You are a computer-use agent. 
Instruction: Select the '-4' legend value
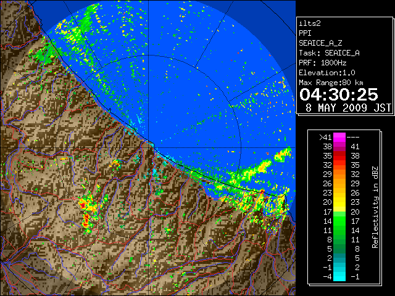[x=327, y=277]
